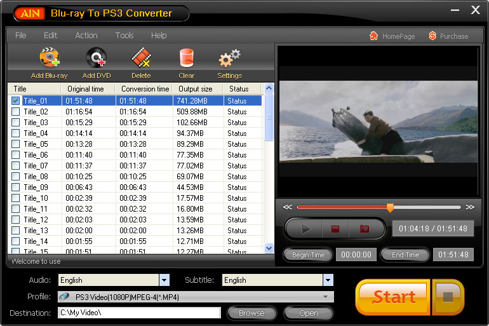Open the Action menu
Image resolution: width=489 pixels, height=326 pixels.
pos(86,35)
